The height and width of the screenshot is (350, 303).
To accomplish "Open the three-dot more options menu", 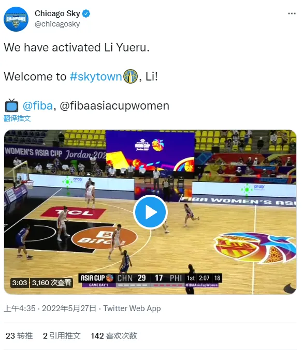I will 292,14.
